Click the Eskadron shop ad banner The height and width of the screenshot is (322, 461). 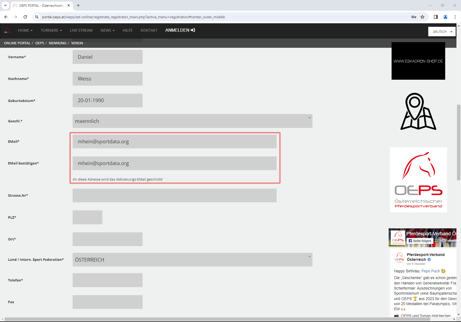click(x=418, y=61)
